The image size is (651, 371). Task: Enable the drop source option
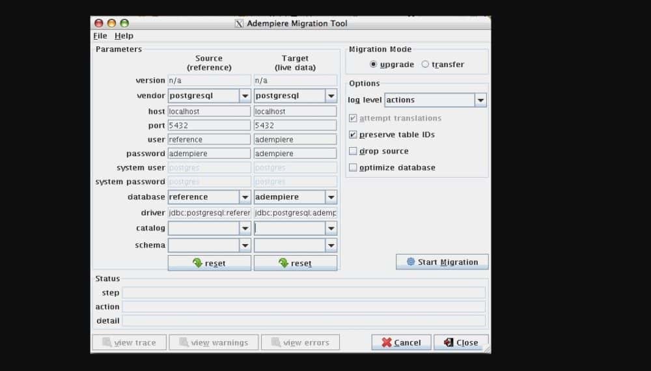(x=353, y=151)
